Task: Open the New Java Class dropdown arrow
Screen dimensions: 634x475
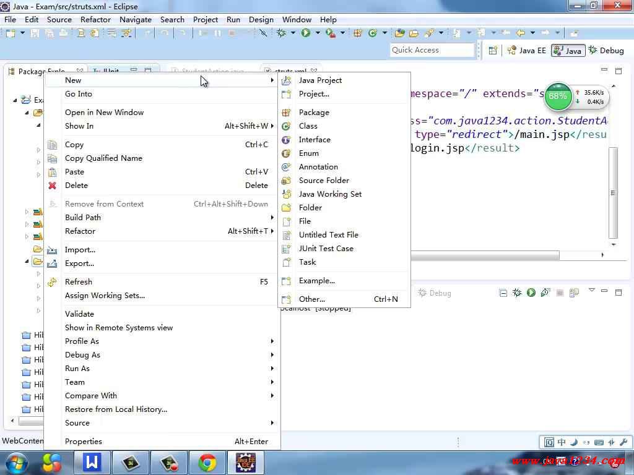Action: pyautogui.click(x=384, y=33)
